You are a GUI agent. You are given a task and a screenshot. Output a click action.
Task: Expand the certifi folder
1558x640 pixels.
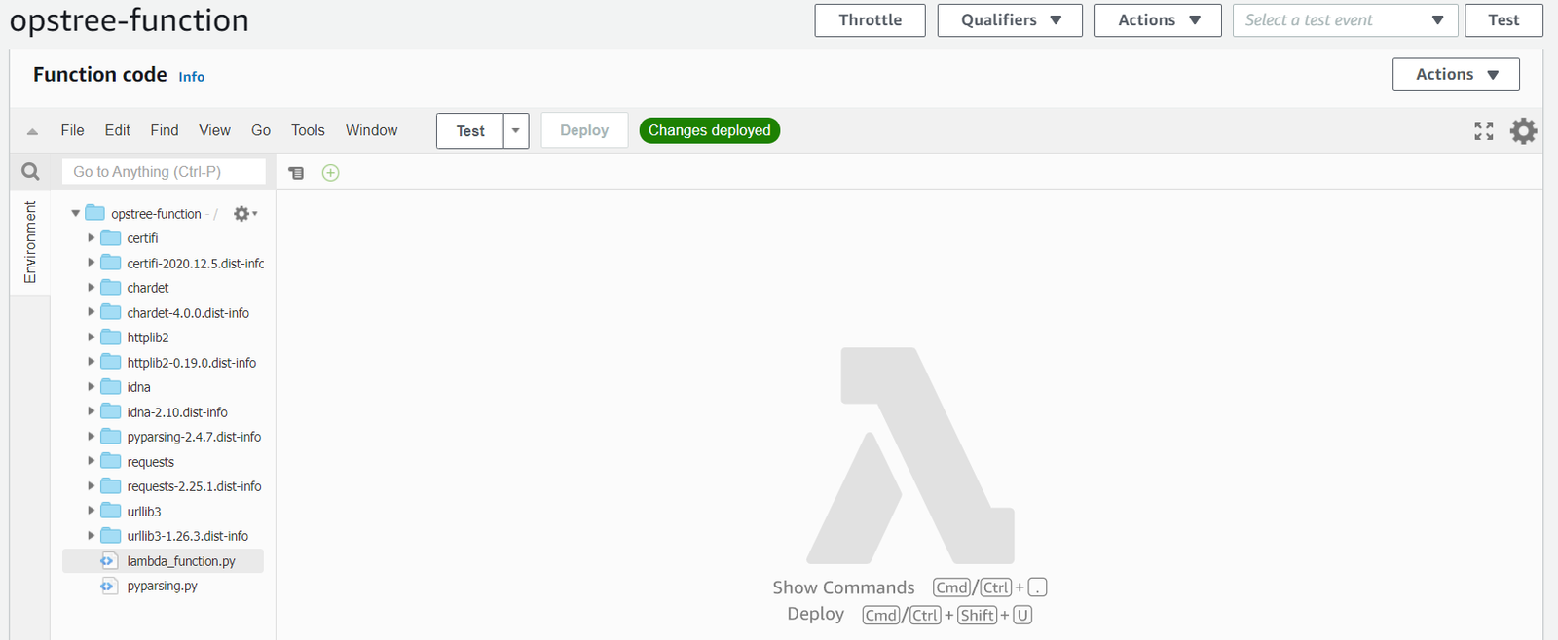click(92, 238)
